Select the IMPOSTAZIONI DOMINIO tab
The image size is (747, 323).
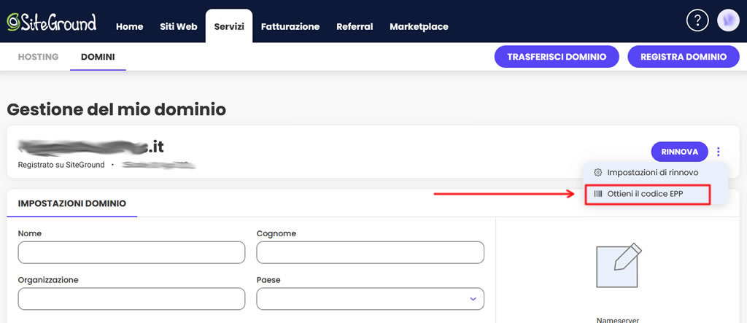[72, 203]
